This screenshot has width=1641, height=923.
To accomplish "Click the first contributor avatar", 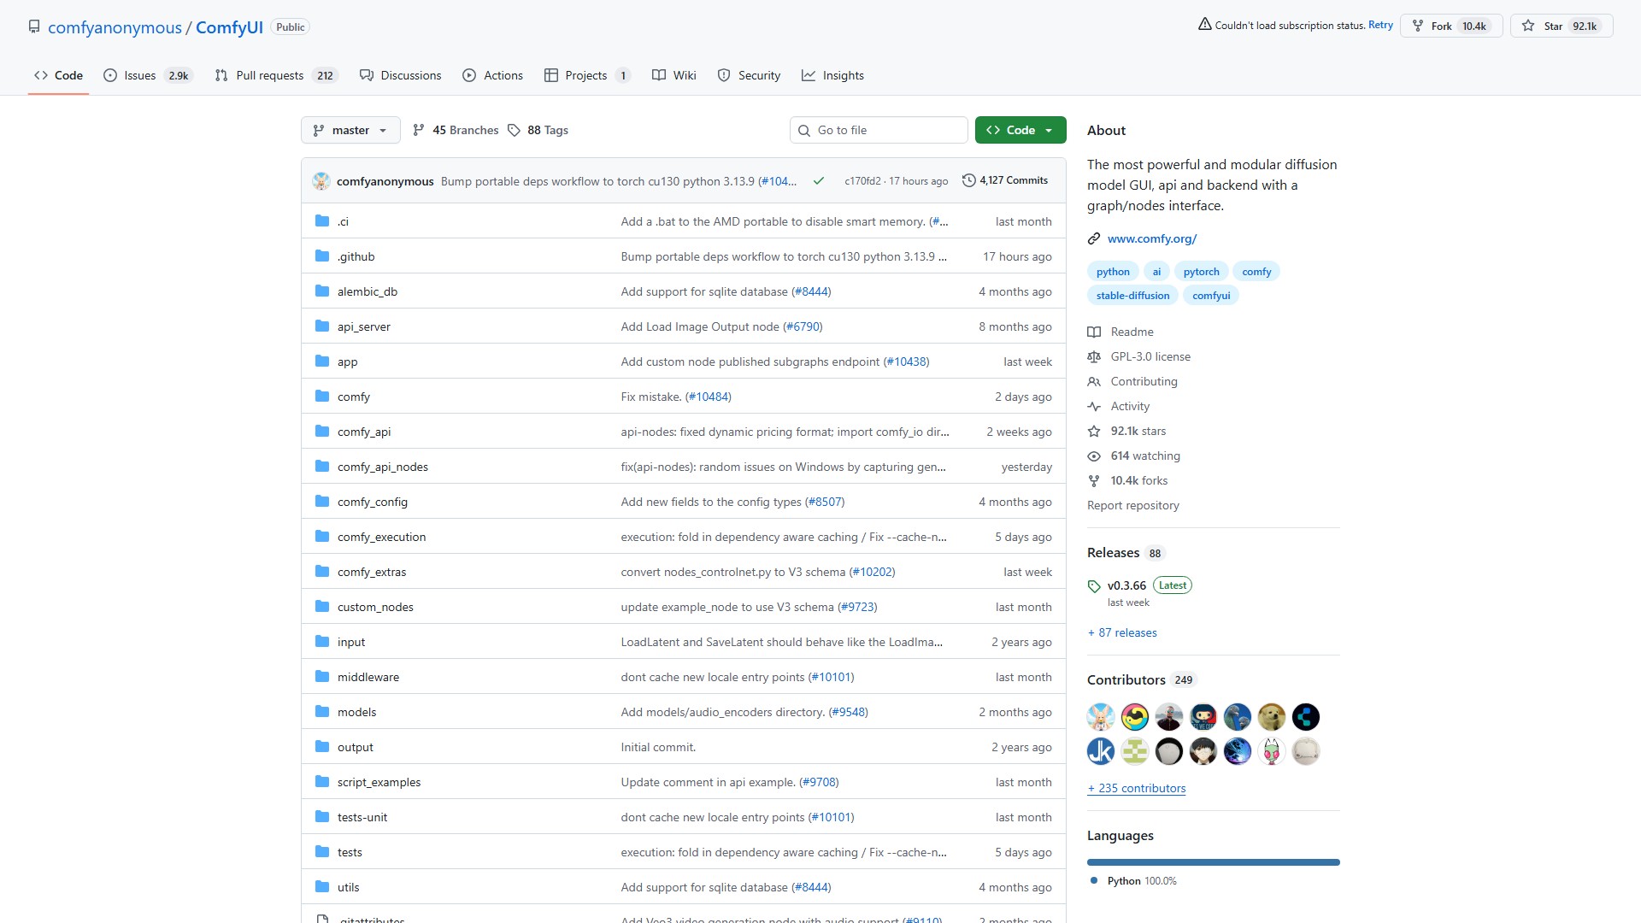I will [x=1101, y=717].
